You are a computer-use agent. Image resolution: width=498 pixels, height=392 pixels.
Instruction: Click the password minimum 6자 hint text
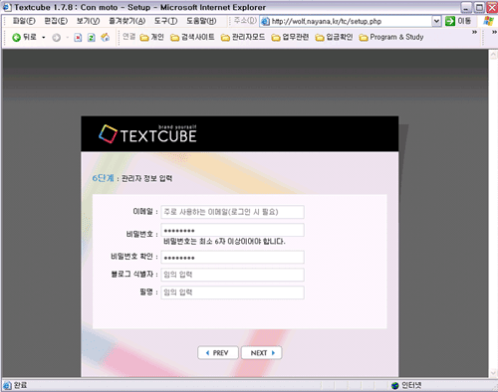224,242
